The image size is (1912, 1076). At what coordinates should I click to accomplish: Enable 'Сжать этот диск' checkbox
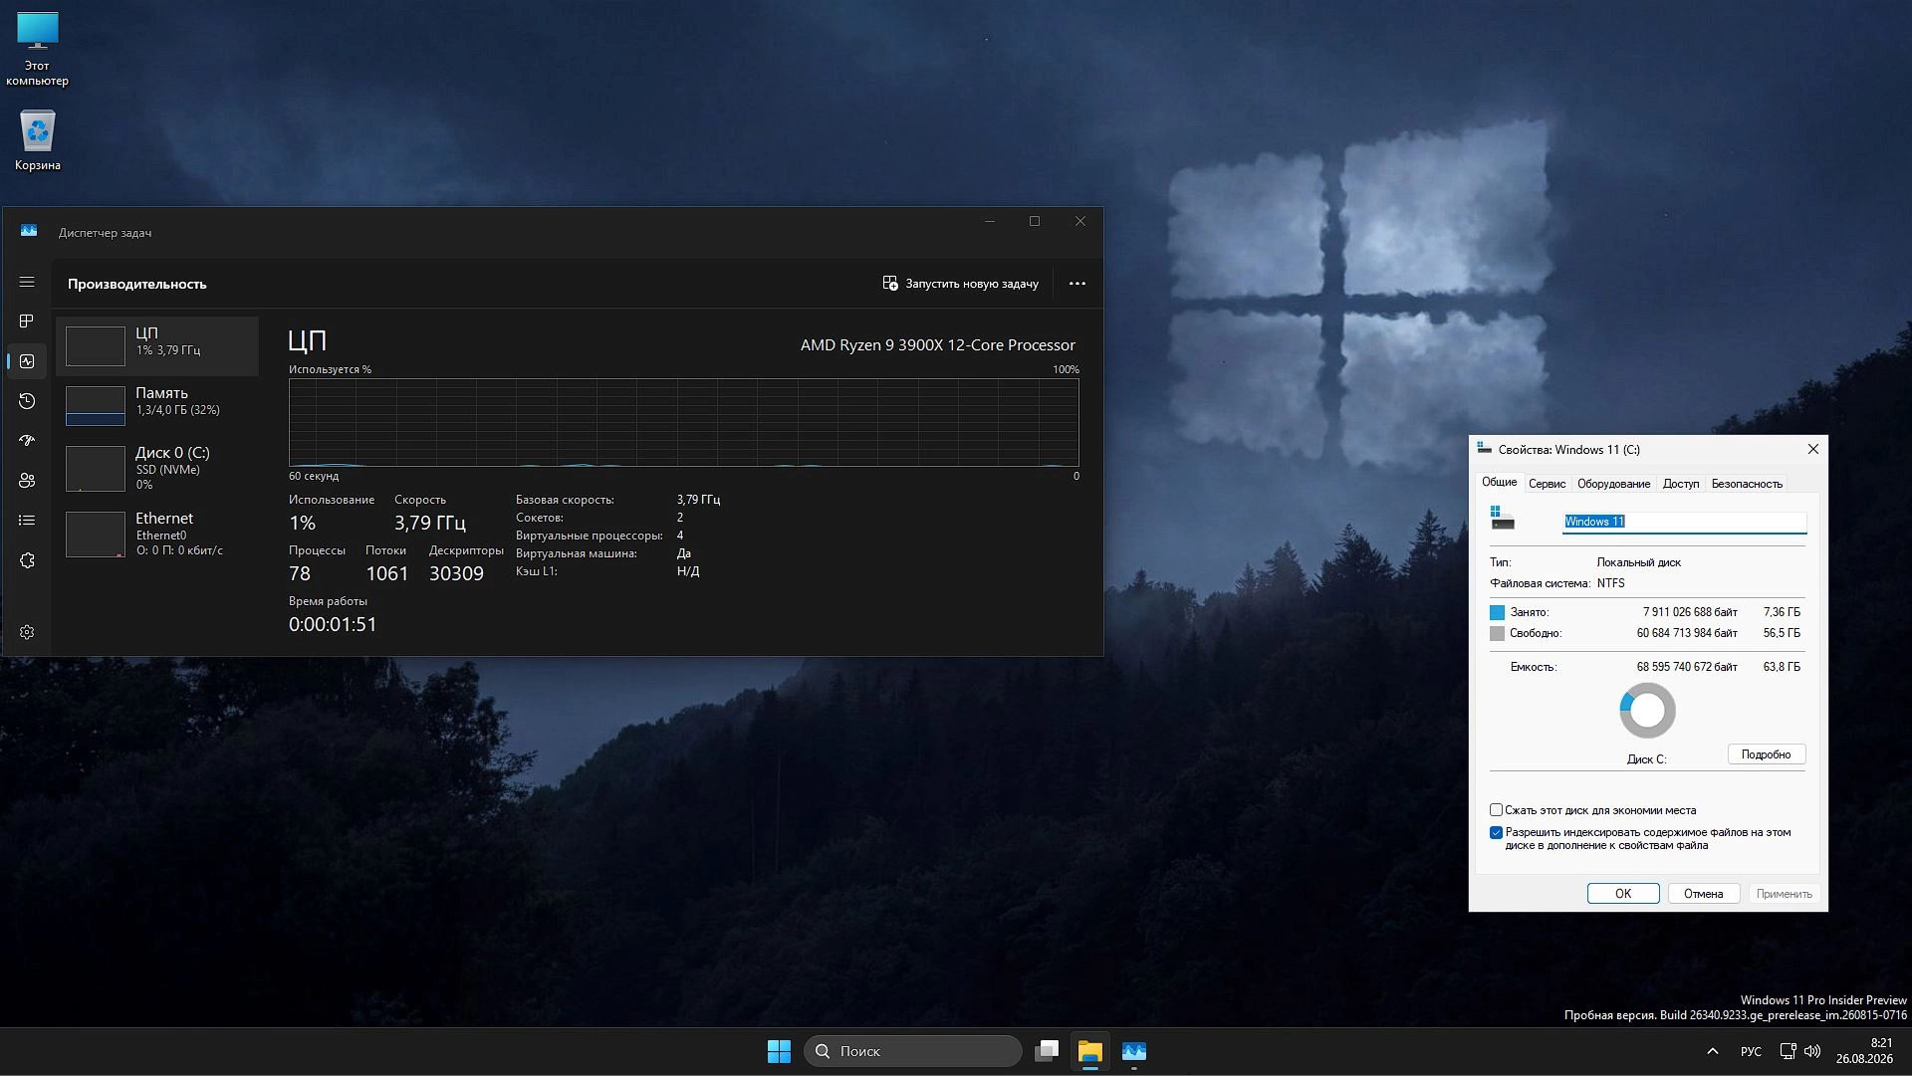tap(1496, 810)
